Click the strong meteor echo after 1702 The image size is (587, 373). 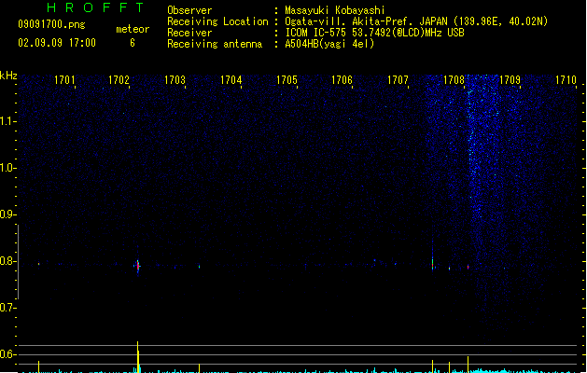point(138,265)
